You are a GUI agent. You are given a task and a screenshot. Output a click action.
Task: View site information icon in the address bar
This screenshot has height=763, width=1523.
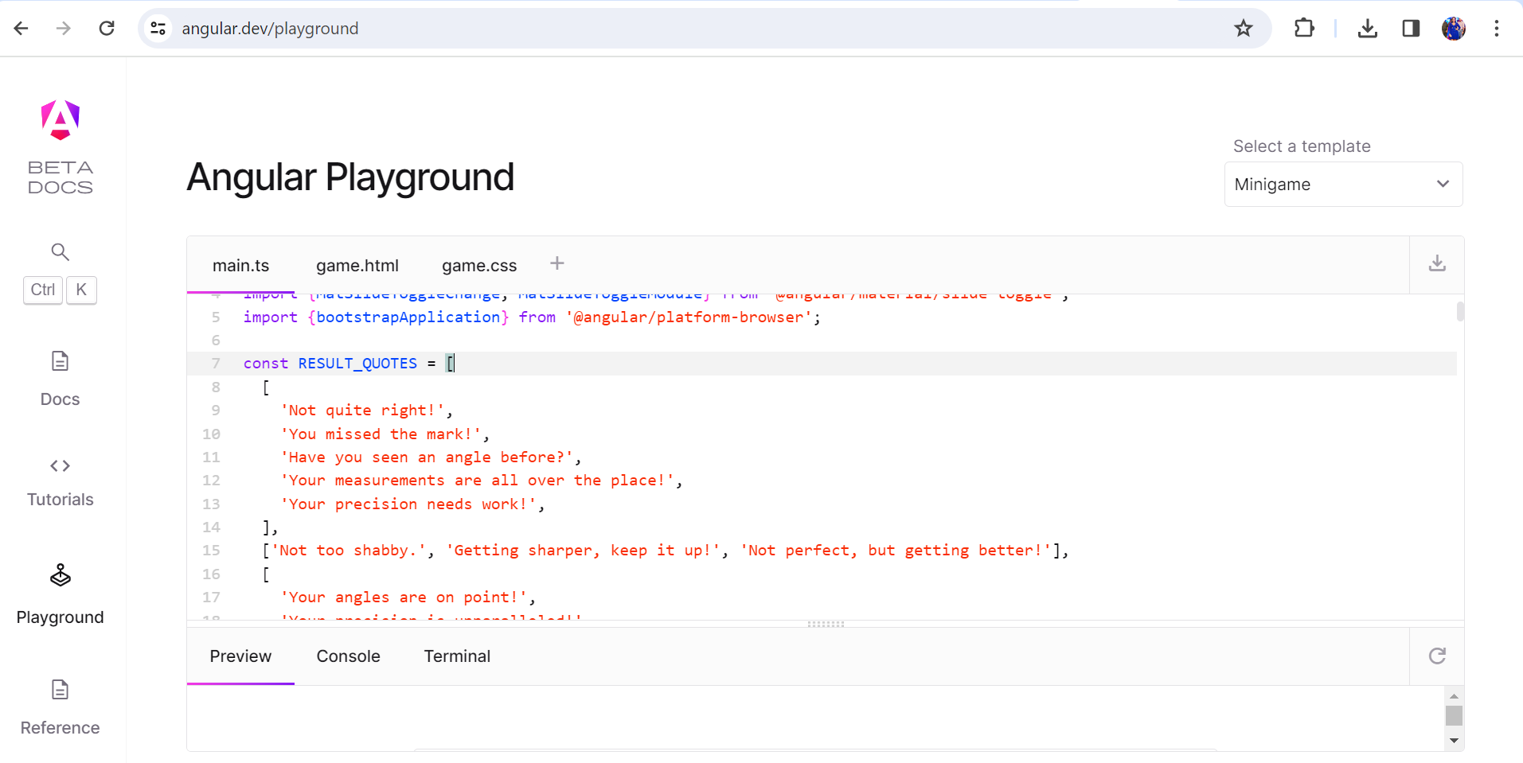click(x=158, y=29)
